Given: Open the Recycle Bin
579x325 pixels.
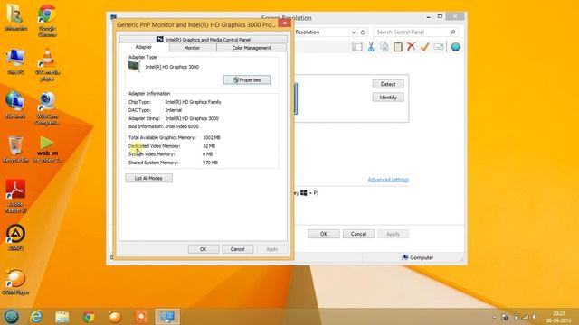Looking at the screenshot, I should (x=15, y=149).
